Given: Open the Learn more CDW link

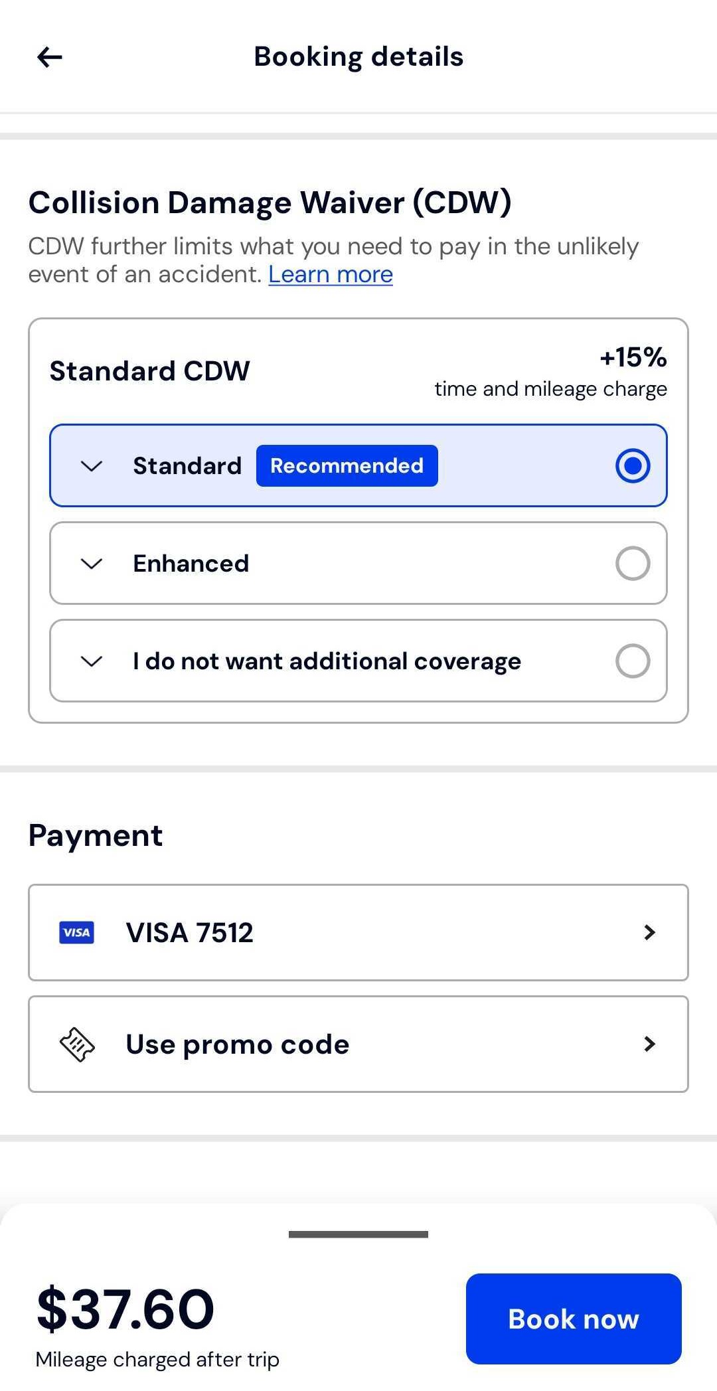Looking at the screenshot, I should pos(331,274).
